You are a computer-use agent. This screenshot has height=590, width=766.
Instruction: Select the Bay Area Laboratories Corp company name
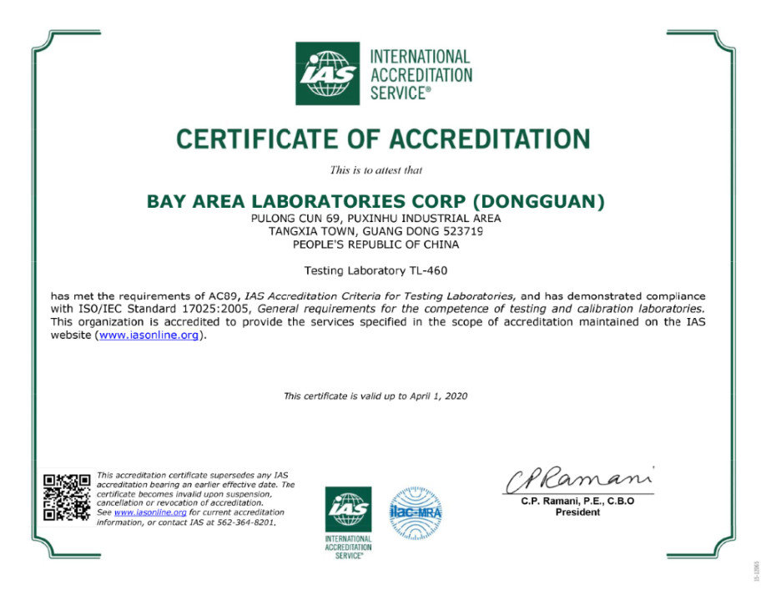click(x=375, y=201)
